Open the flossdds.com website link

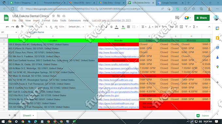[111, 53]
